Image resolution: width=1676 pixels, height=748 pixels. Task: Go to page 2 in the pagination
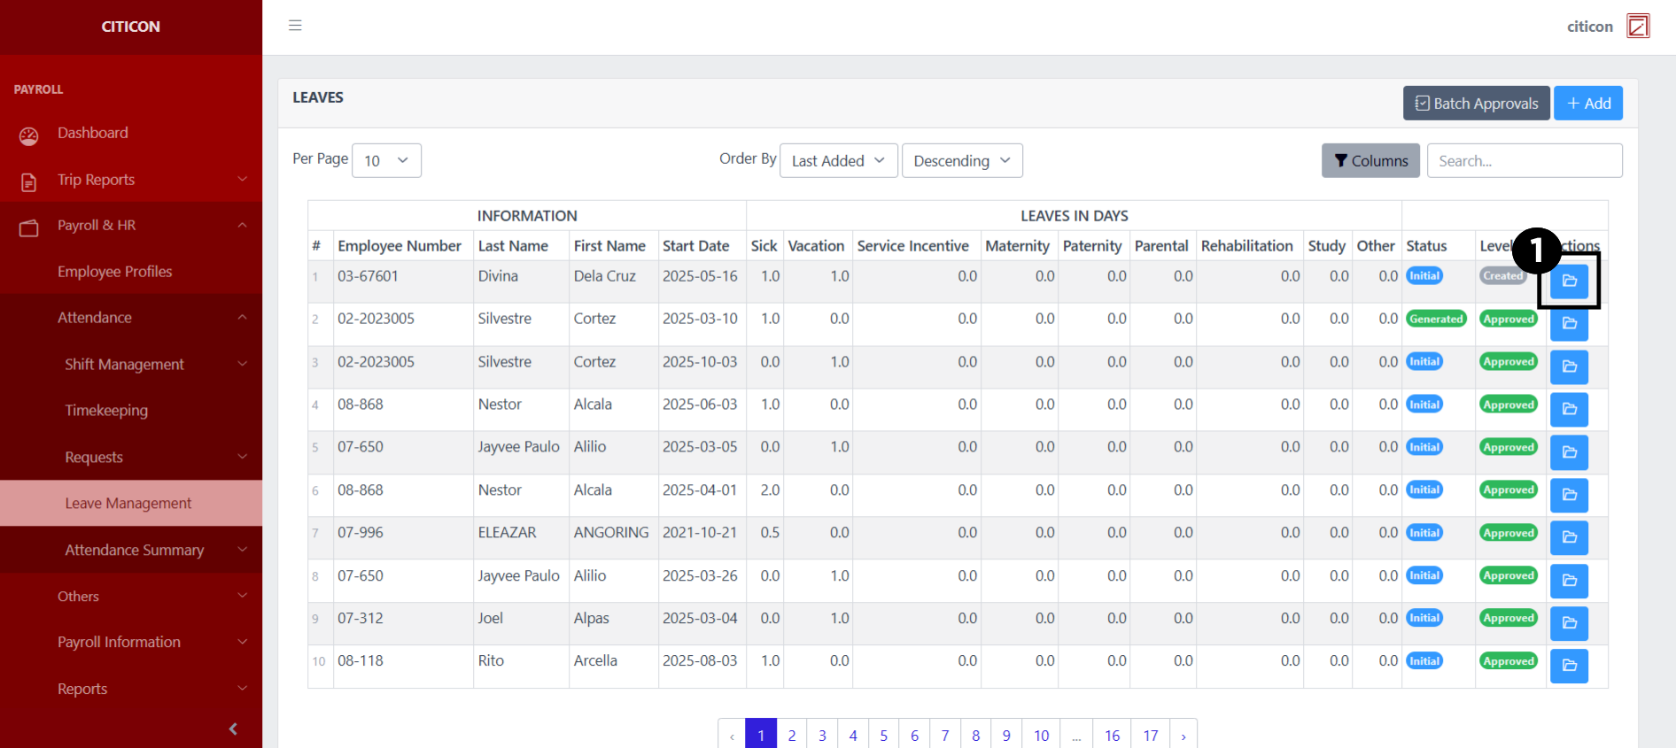point(791,735)
